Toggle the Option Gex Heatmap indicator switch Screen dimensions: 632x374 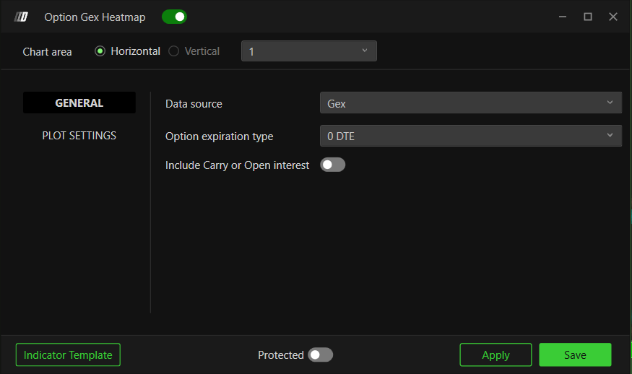pos(174,17)
